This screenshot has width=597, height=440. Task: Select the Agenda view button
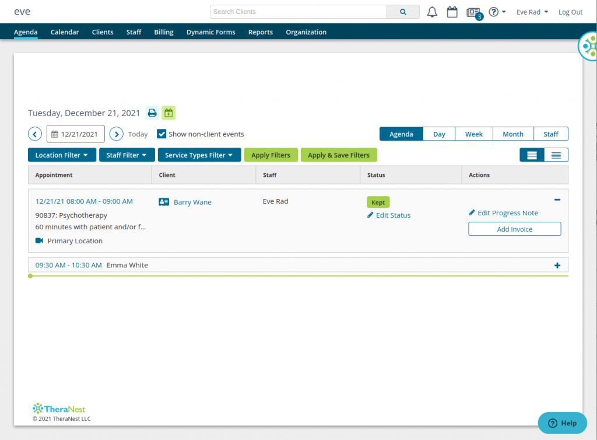401,134
